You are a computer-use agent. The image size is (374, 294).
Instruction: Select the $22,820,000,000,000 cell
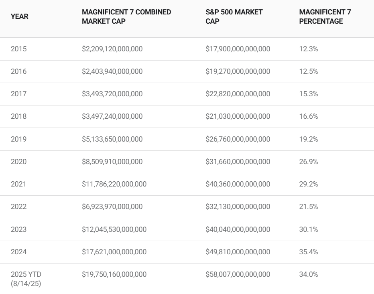tap(238, 94)
